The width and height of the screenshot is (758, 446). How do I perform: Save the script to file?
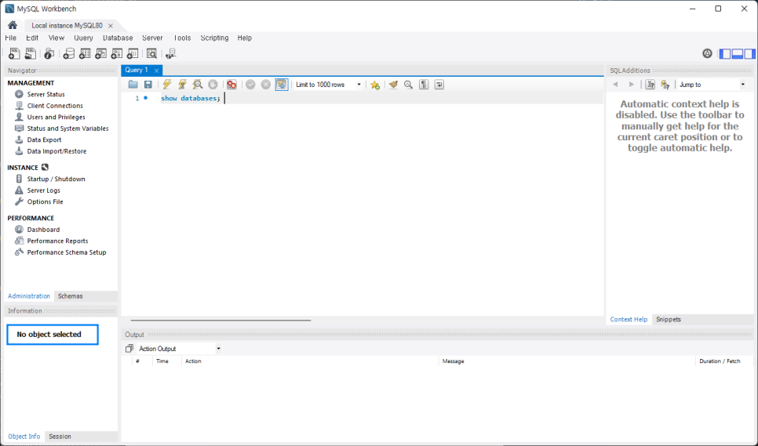(x=148, y=85)
